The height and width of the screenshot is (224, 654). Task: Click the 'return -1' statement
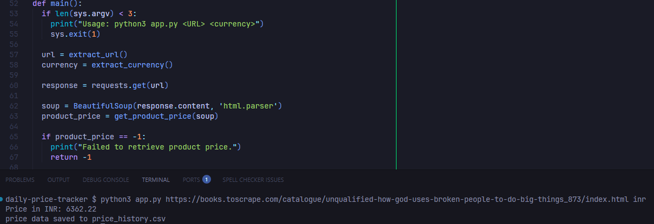point(71,158)
